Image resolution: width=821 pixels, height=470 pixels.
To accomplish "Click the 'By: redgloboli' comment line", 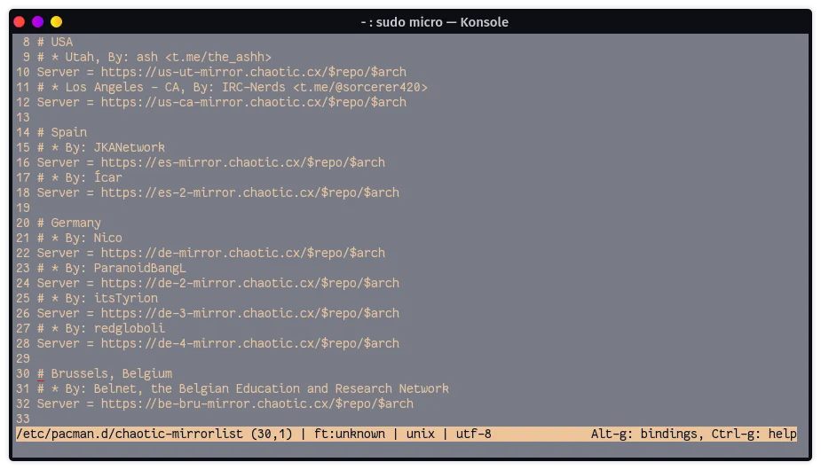I will point(100,329).
